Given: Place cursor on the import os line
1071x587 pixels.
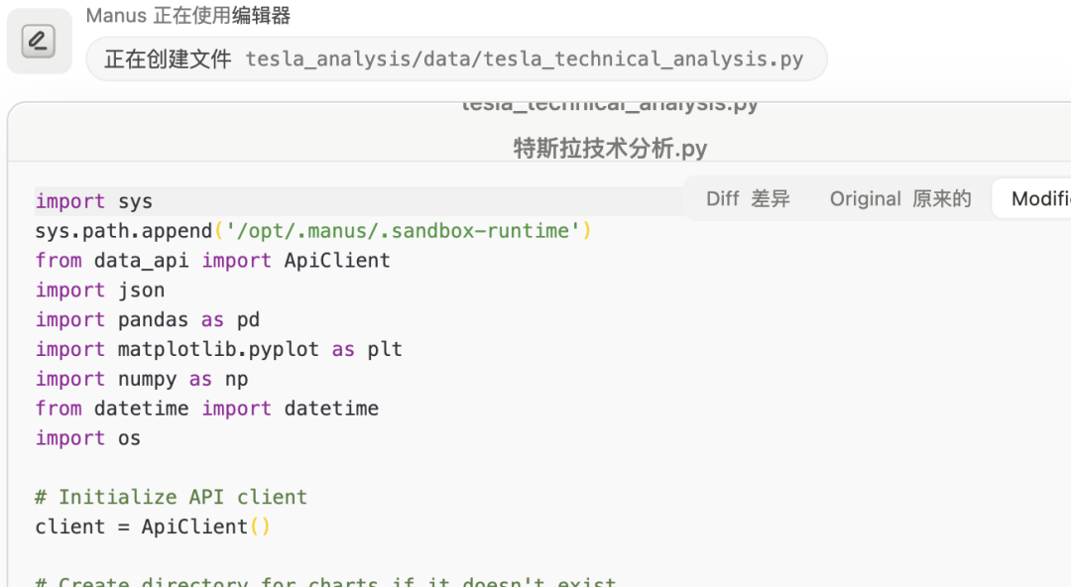Looking at the screenshot, I should click(88, 438).
